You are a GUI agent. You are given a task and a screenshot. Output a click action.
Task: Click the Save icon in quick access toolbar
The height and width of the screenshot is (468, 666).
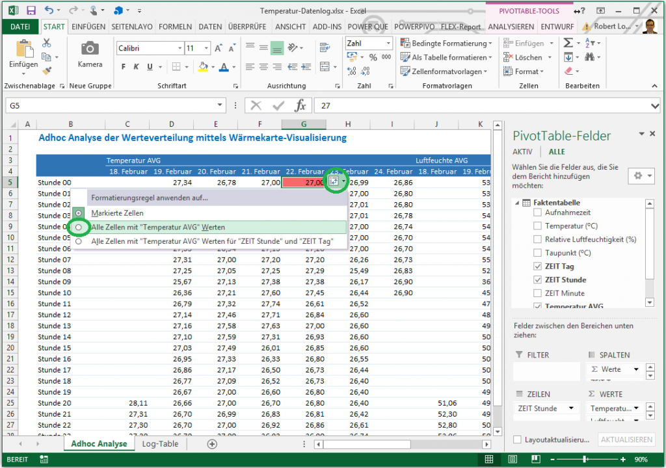coord(31,10)
